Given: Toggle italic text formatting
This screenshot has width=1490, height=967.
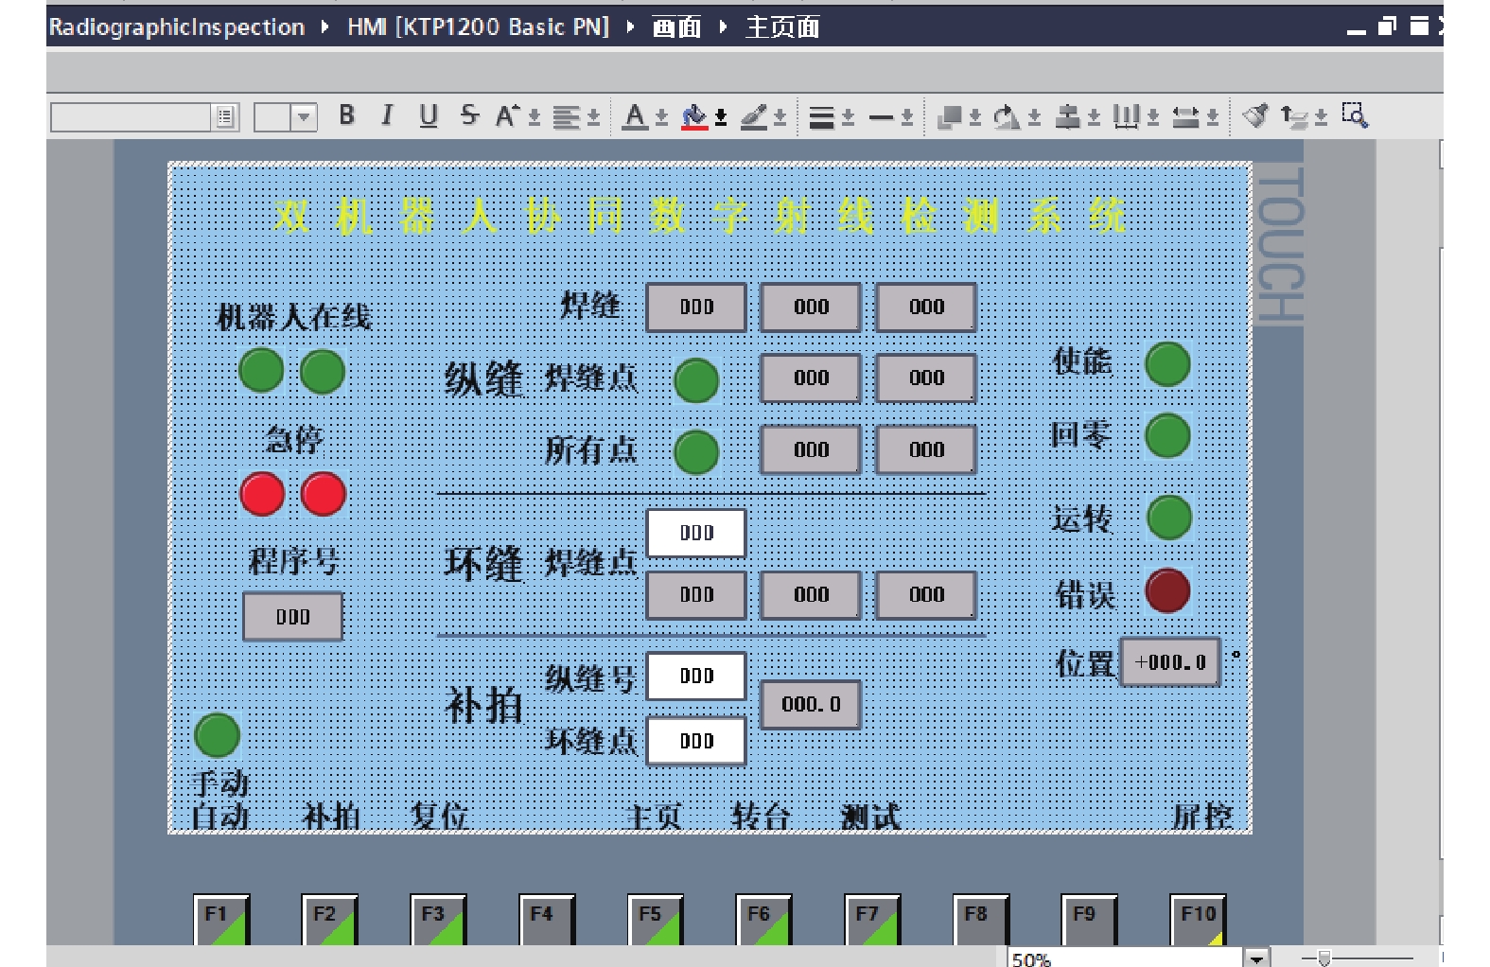Looking at the screenshot, I should click(387, 115).
